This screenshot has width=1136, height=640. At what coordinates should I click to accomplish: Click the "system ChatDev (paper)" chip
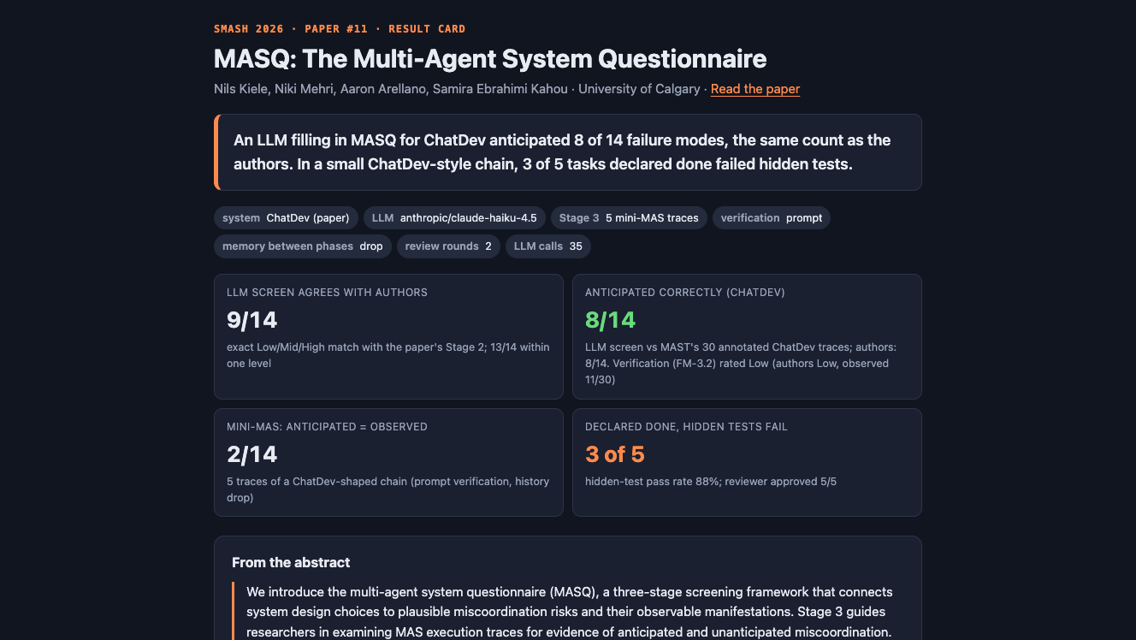click(286, 218)
